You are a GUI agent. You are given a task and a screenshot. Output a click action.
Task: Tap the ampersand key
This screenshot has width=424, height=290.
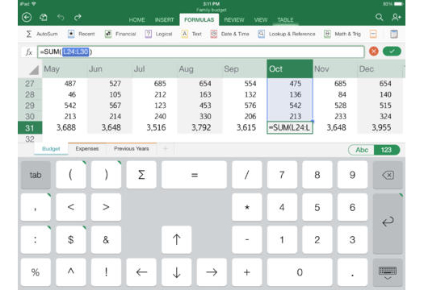(106, 240)
